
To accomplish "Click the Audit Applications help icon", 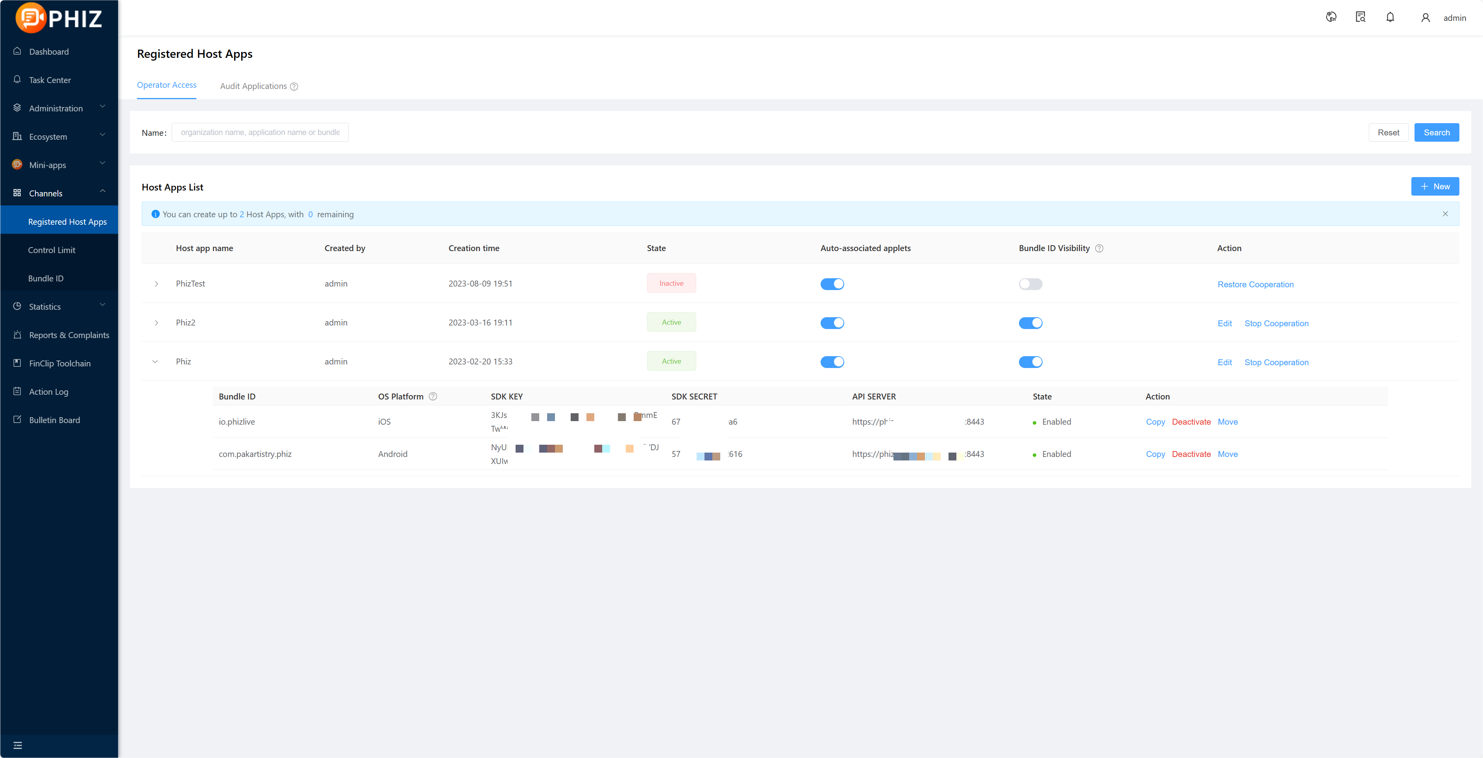I will [x=294, y=86].
